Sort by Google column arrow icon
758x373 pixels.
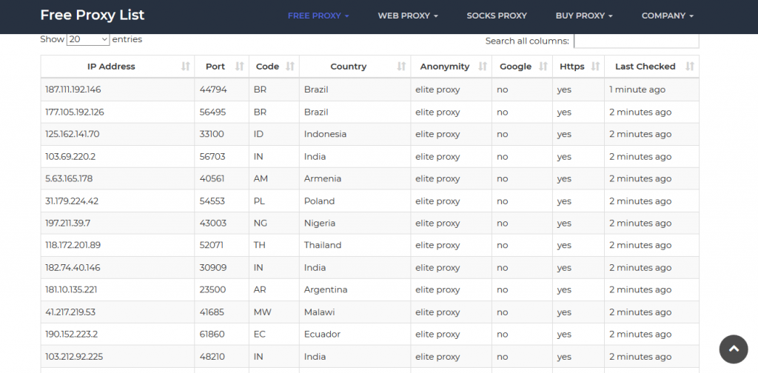pyautogui.click(x=544, y=67)
